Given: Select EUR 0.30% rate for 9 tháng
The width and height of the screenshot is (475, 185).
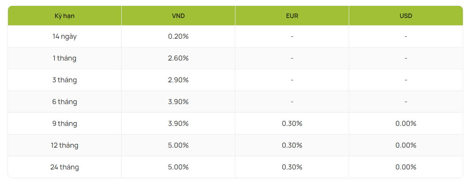Looking at the screenshot, I should [292, 123].
